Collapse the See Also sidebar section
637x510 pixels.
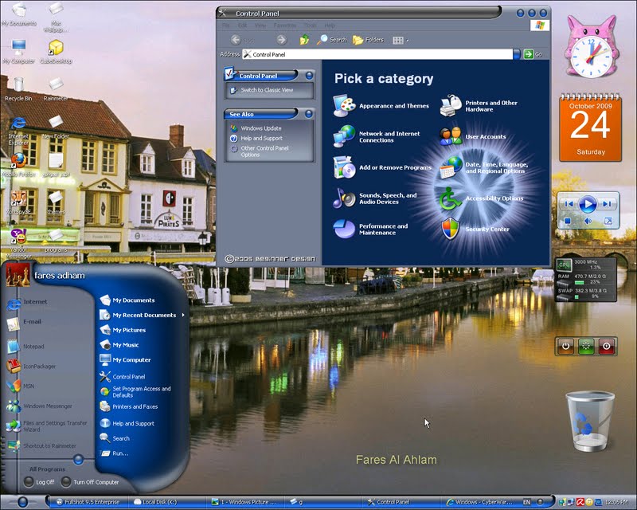(x=309, y=114)
